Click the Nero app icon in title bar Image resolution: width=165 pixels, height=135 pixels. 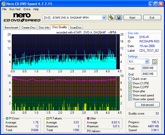pos(4,4)
